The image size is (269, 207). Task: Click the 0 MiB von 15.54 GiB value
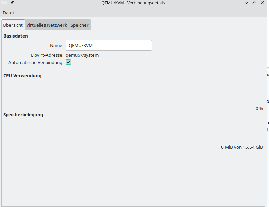tap(242, 147)
